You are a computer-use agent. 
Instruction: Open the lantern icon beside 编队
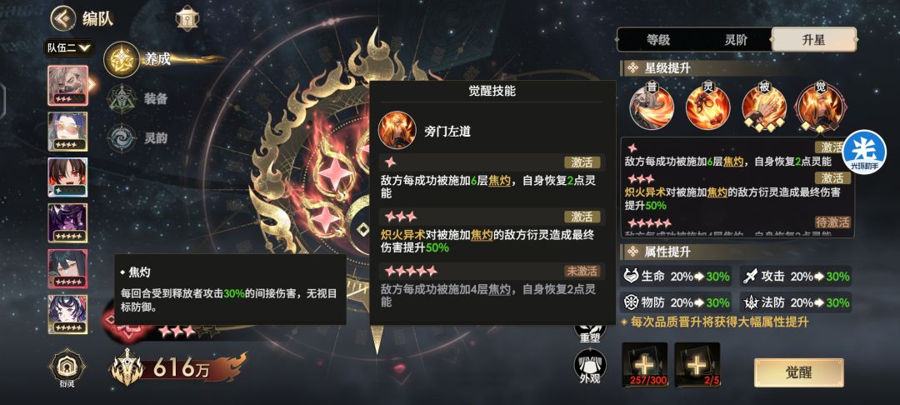coord(187,18)
